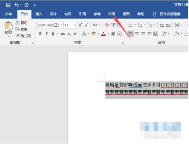Toggle strikethrough abc formatting
Viewport: 189px width, 144px height.
pos(63,34)
